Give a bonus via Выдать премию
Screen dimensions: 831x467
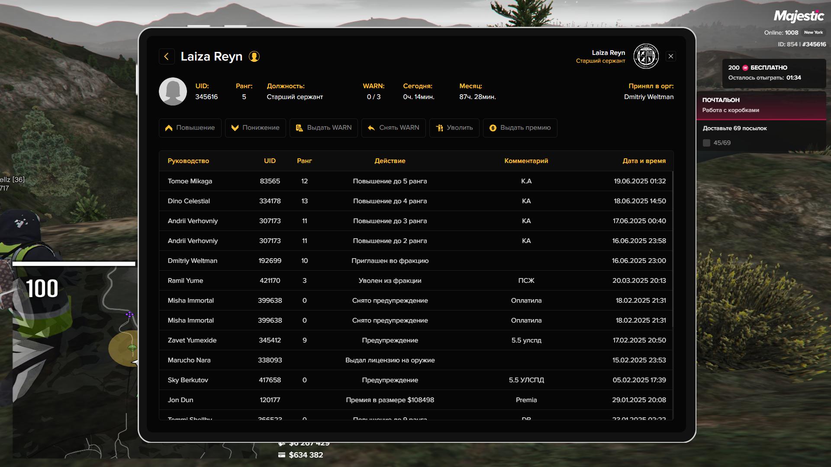click(520, 128)
